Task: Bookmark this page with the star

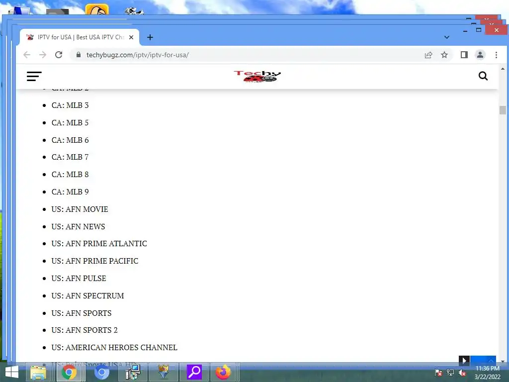Action: click(x=444, y=55)
